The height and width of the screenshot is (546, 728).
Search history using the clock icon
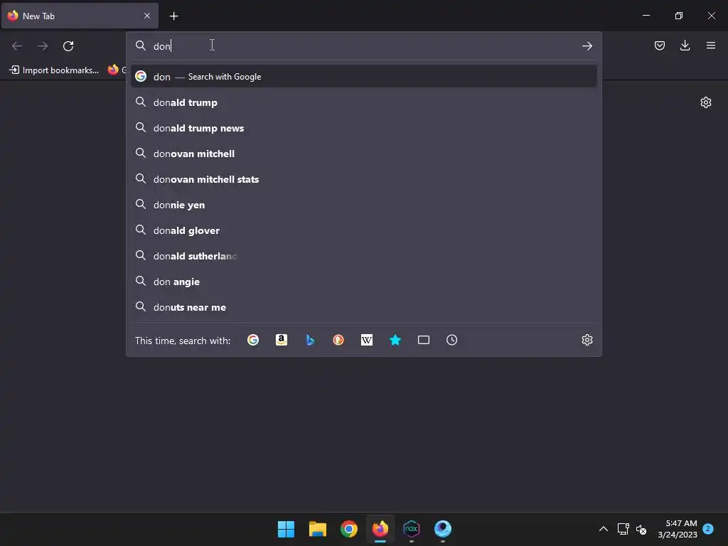451,340
